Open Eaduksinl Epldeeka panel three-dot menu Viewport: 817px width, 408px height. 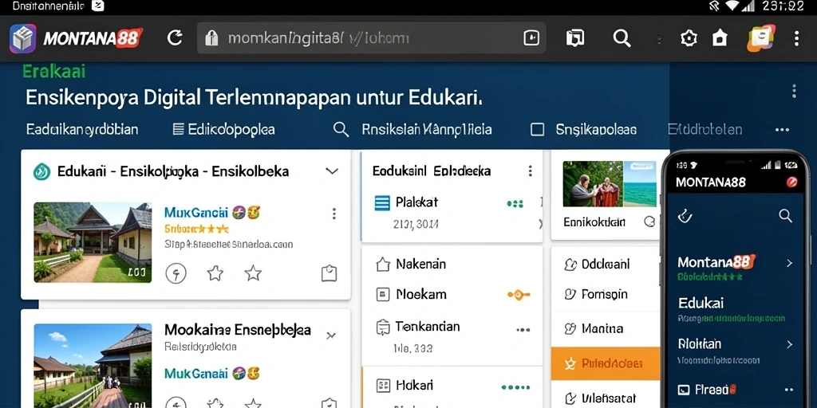click(x=530, y=171)
